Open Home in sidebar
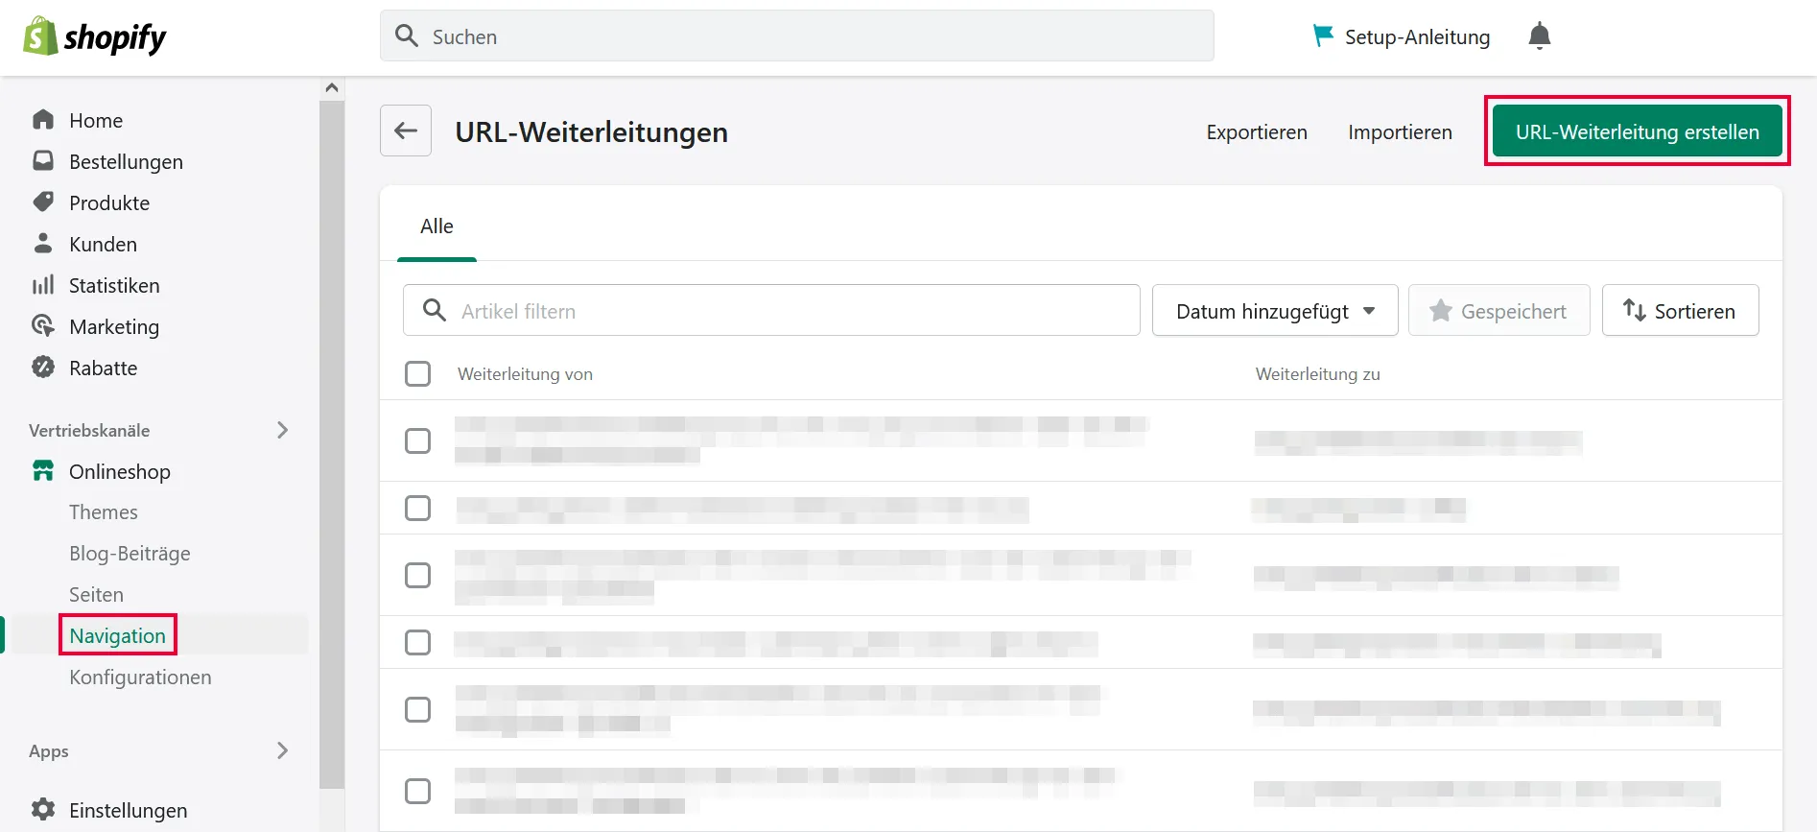The image size is (1817, 832). click(x=96, y=120)
